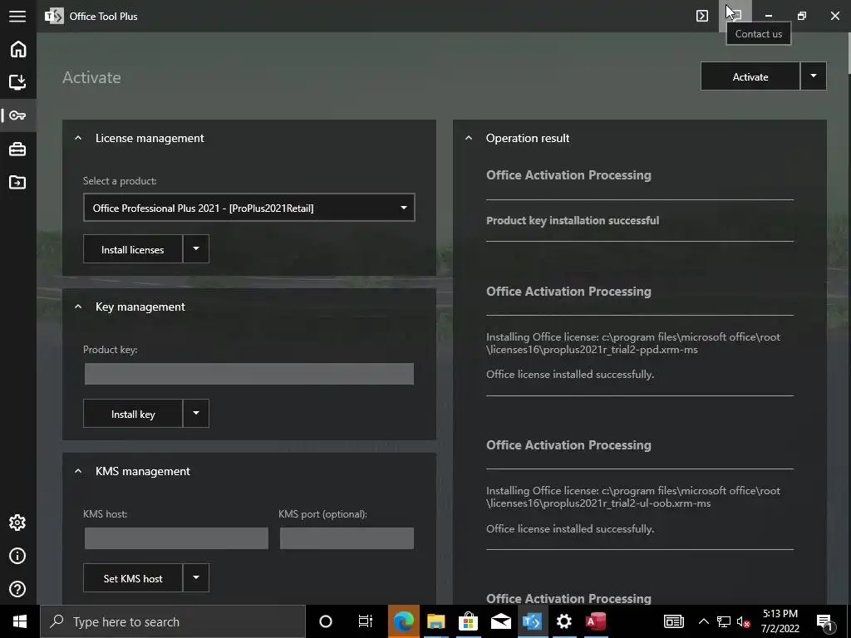Click the Windows taskbar search box
The width and height of the screenshot is (851, 638).
(173, 621)
